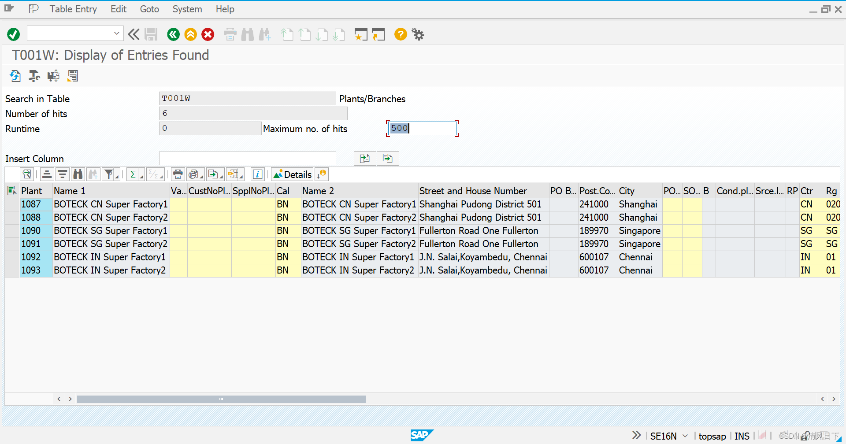The width and height of the screenshot is (846, 444).
Task: Expand the status bar double-chevron
Action: pos(636,435)
